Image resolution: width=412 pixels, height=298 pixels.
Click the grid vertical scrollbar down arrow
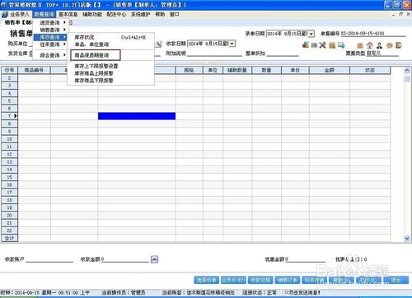[x=407, y=239]
